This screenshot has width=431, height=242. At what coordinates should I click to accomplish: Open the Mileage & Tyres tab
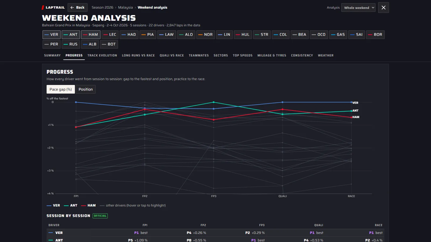click(272, 55)
